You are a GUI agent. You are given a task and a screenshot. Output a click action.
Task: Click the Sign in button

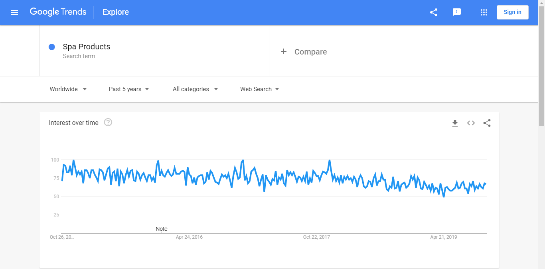[x=512, y=12]
